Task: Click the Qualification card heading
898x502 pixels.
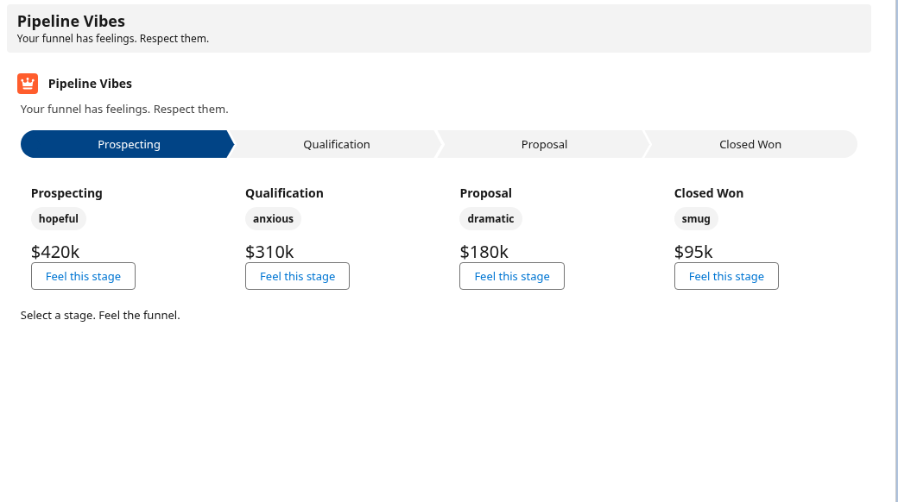Action: tap(284, 193)
